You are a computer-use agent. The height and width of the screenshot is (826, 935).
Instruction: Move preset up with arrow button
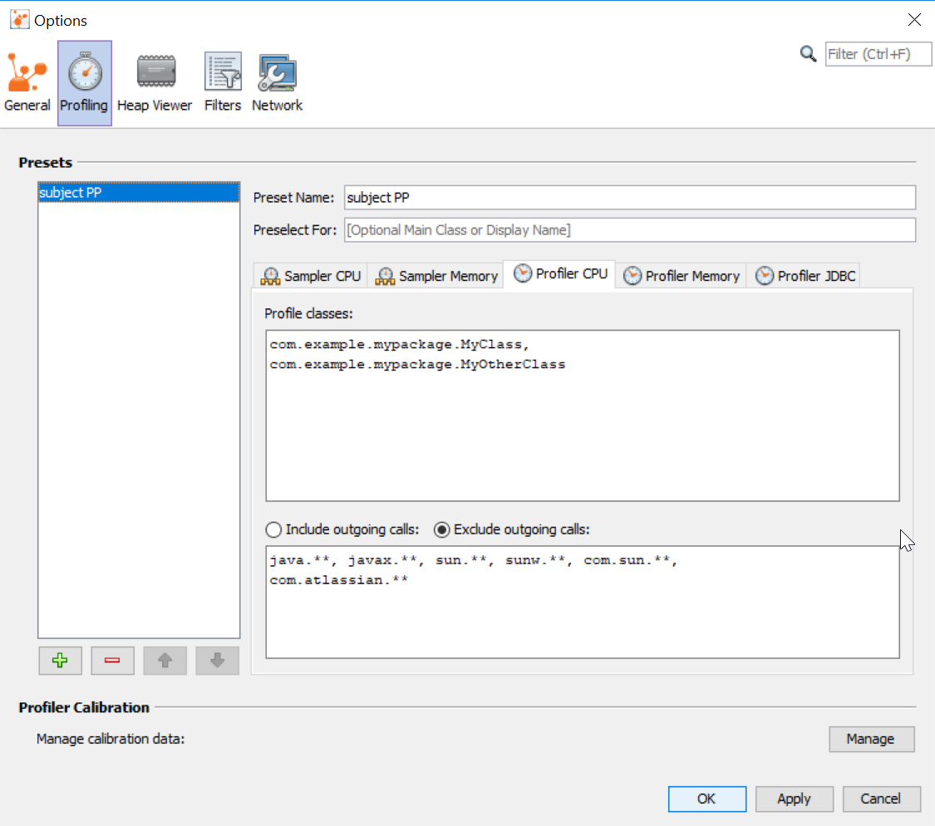point(165,661)
